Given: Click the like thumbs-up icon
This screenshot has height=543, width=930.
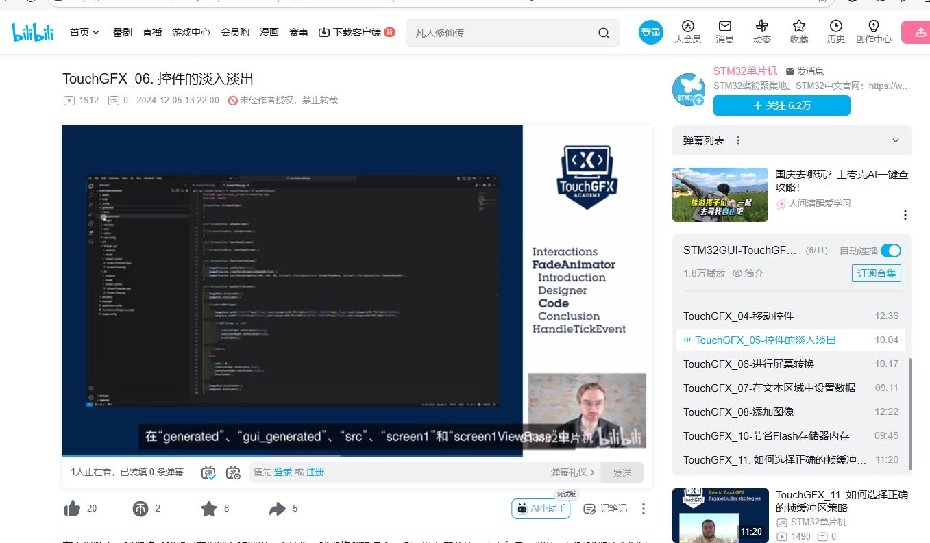Looking at the screenshot, I should click(72, 508).
